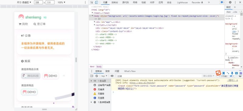
Task: Toggle the Sogou 英 language mode
Action: pyautogui.click(x=224, y=73)
